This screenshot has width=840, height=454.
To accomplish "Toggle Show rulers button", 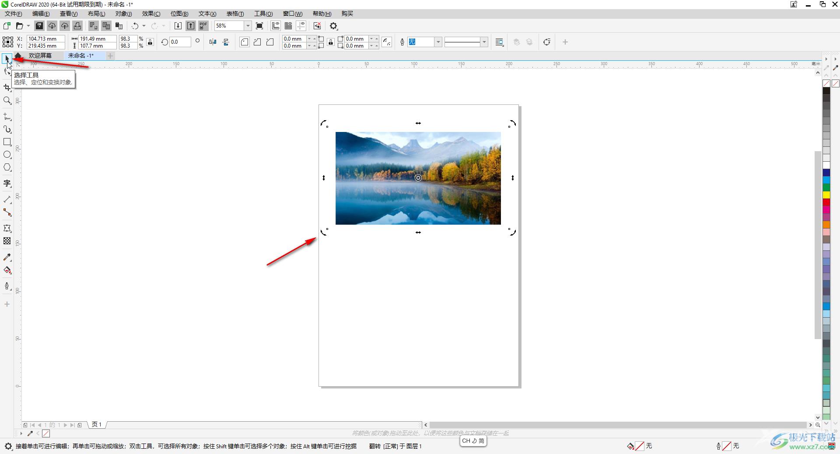I will point(276,26).
